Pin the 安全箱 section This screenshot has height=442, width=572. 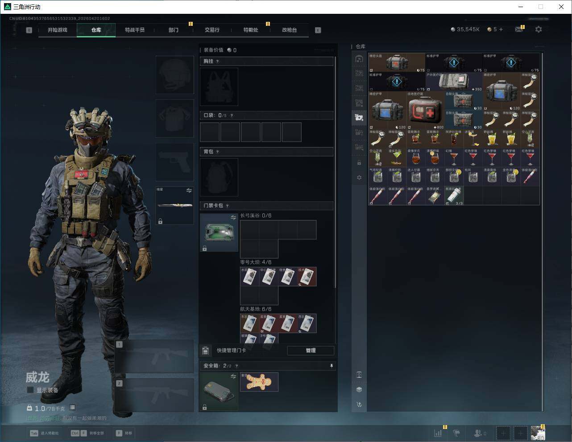331,366
